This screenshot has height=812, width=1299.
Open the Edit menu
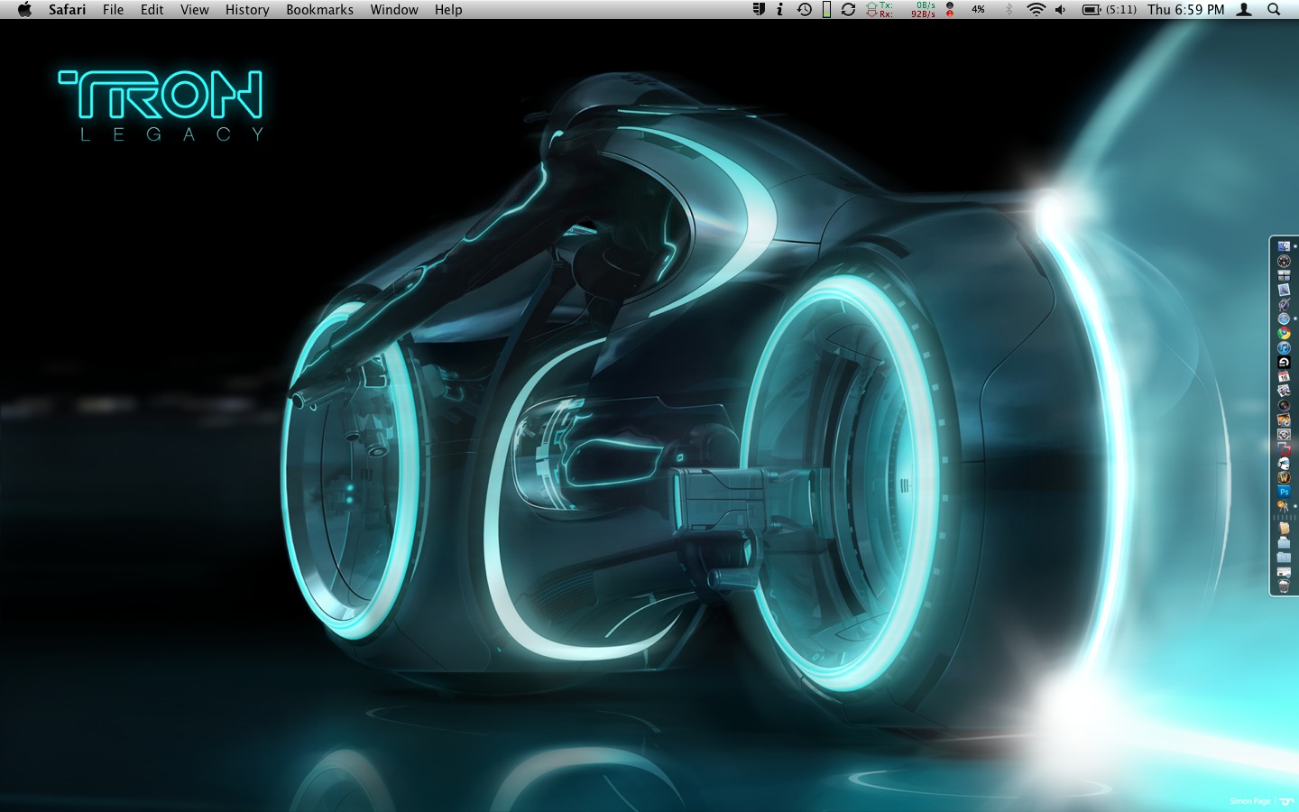pyautogui.click(x=152, y=10)
